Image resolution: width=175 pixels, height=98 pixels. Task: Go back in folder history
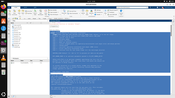pos(9,18)
